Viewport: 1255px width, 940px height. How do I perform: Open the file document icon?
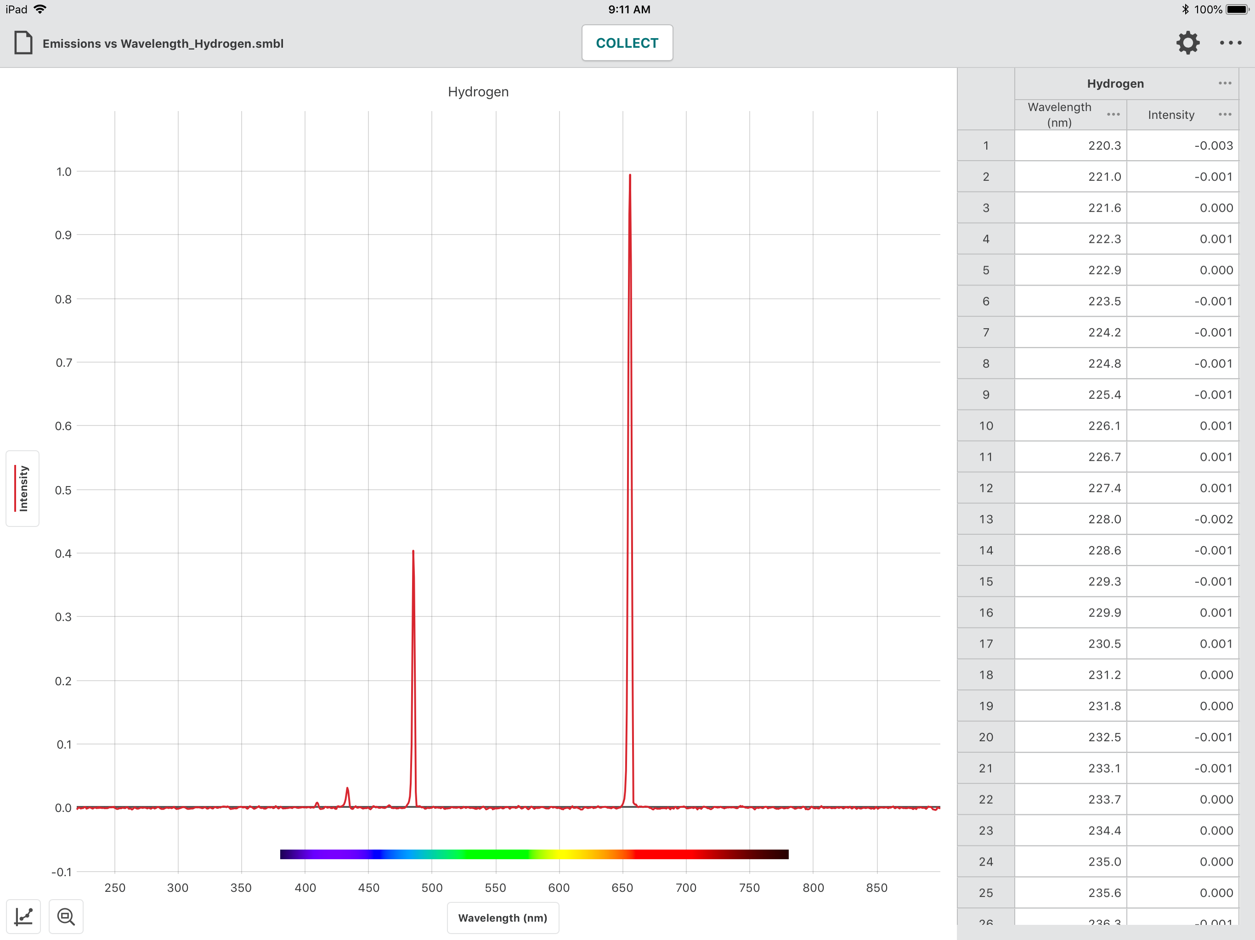coord(23,43)
